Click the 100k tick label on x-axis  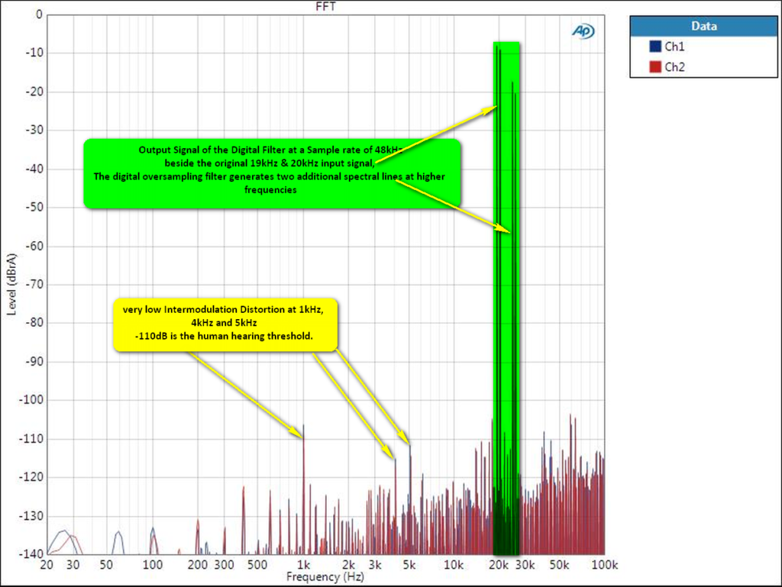point(603,565)
